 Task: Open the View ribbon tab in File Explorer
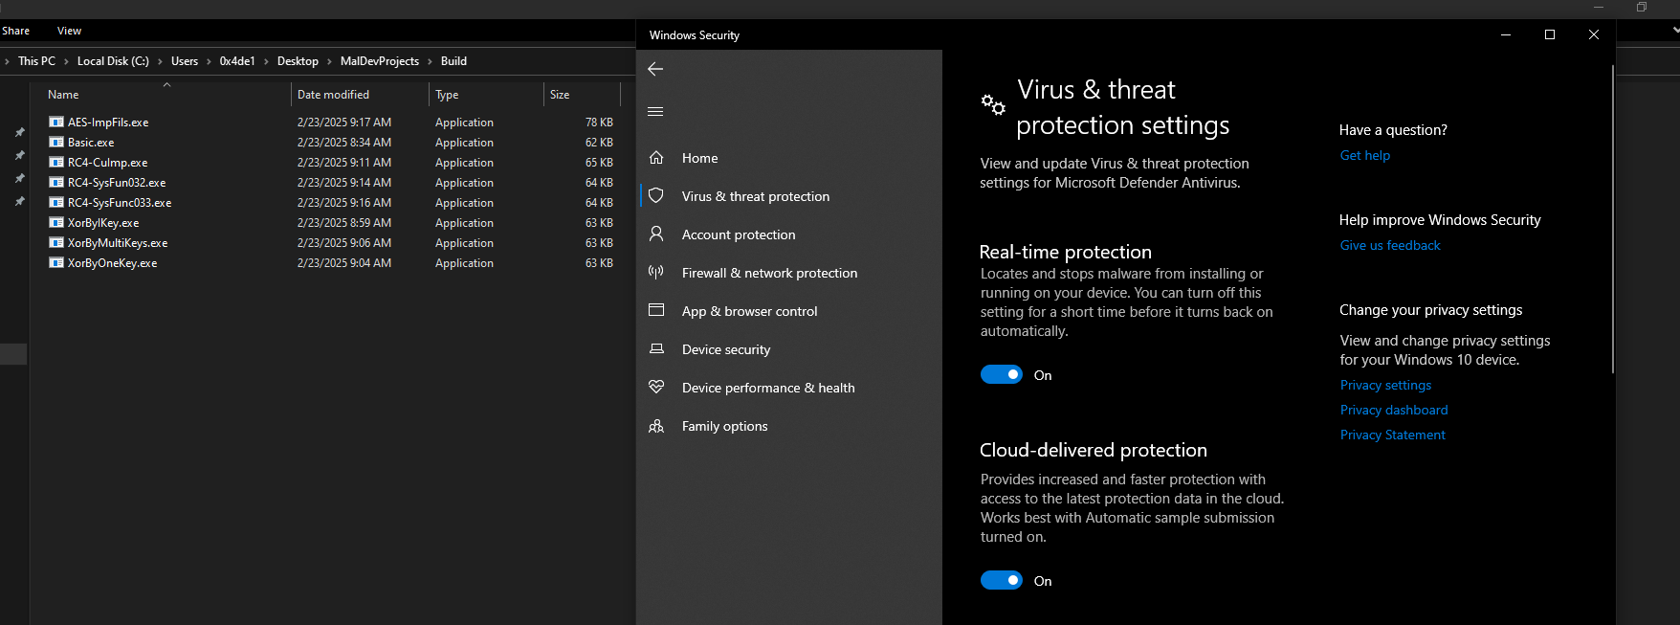pyautogui.click(x=69, y=31)
